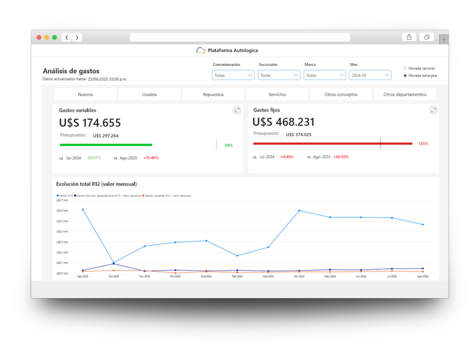The image size is (474, 357).
Task: Switch to the Repuestos tab
Action: pos(213,94)
